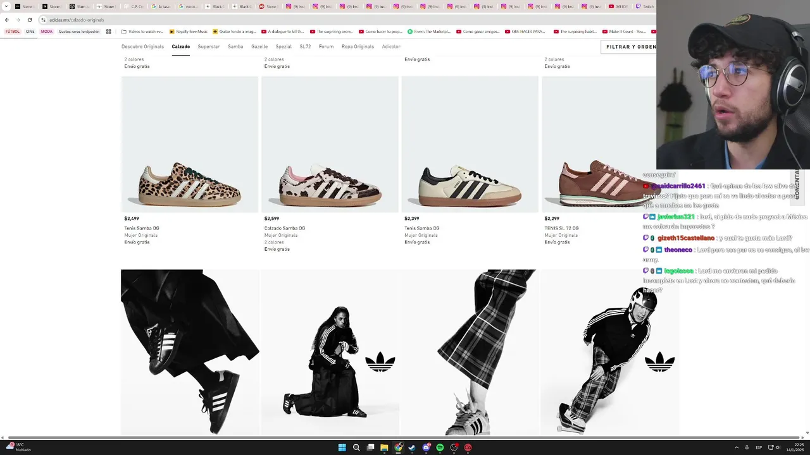This screenshot has height=455, width=810.
Task: Open Spotify from the taskbar
Action: pyautogui.click(x=440, y=447)
